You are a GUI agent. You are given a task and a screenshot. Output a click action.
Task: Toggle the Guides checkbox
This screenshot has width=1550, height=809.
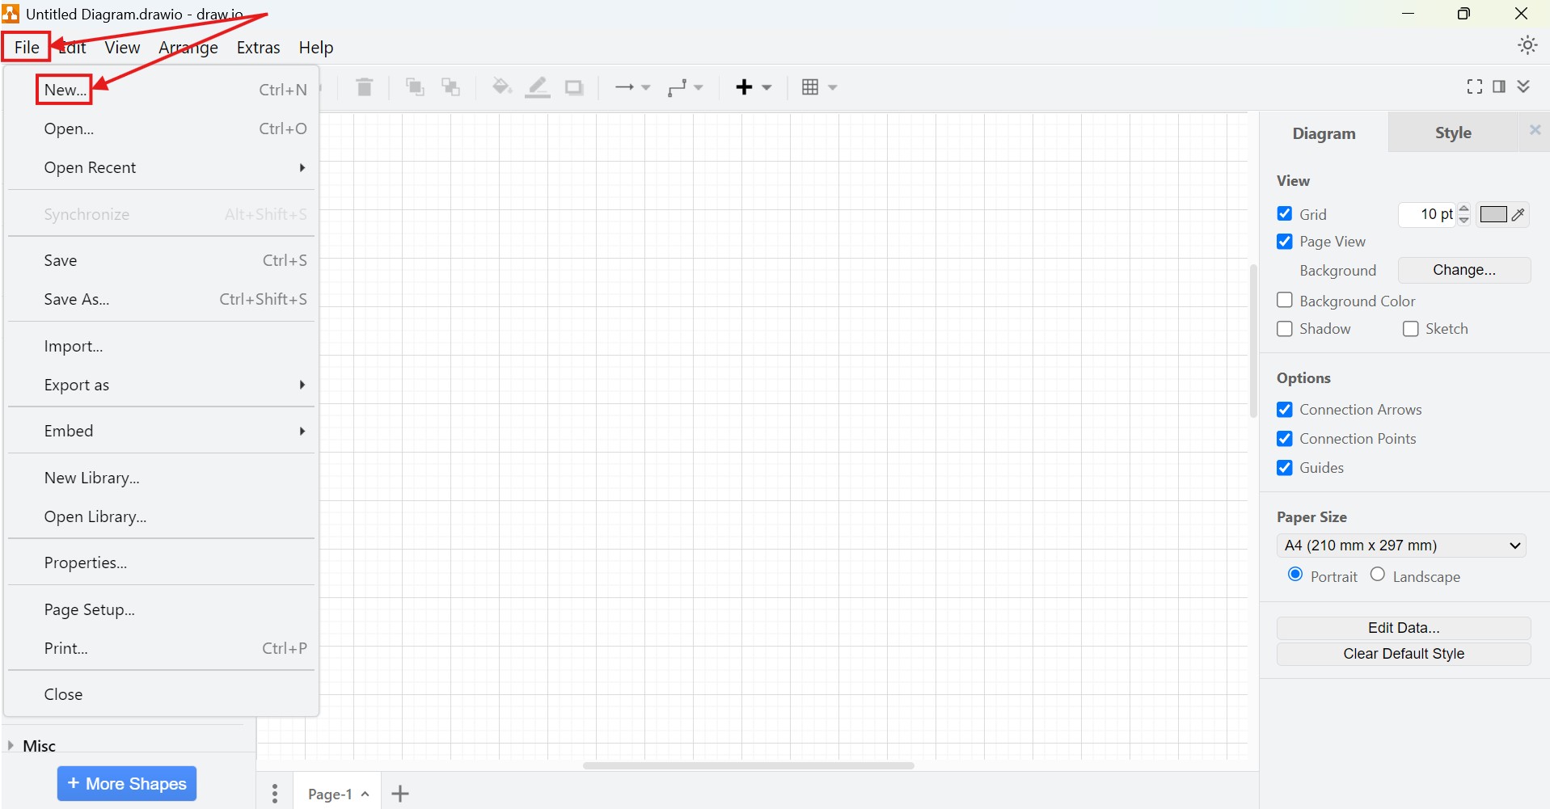(1284, 468)
